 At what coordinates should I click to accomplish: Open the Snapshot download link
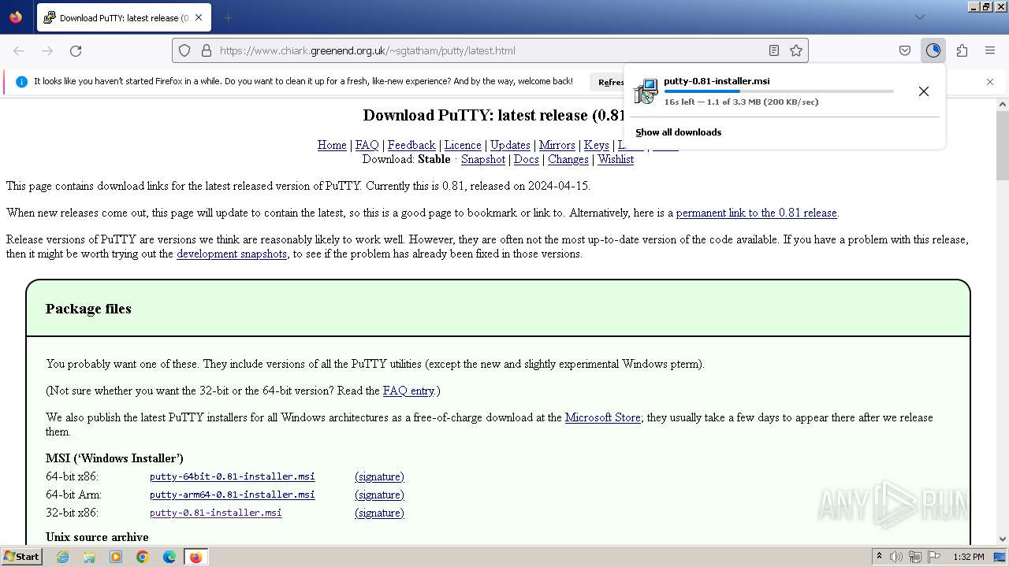483,159
